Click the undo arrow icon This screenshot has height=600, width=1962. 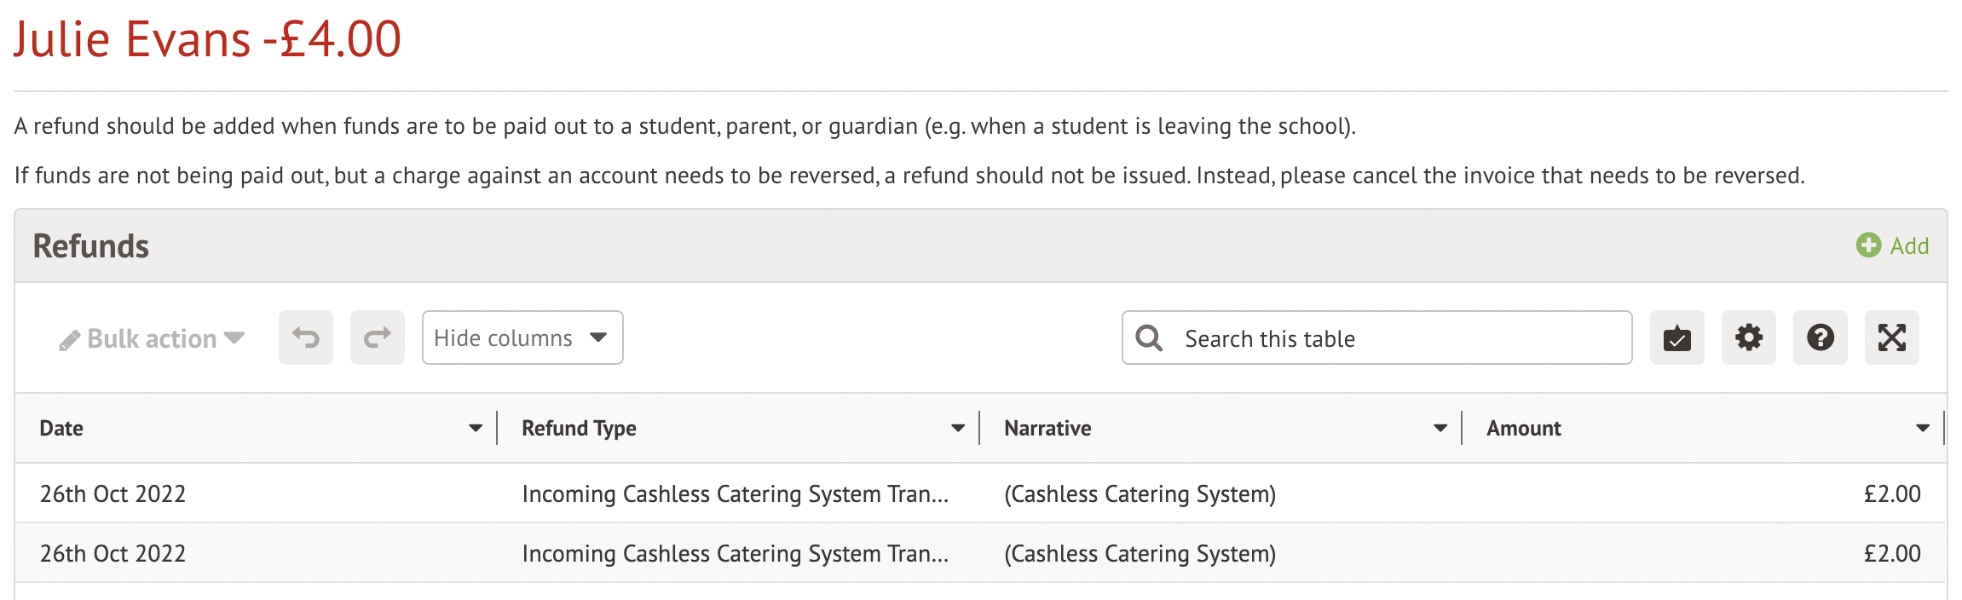click(306, 338)
